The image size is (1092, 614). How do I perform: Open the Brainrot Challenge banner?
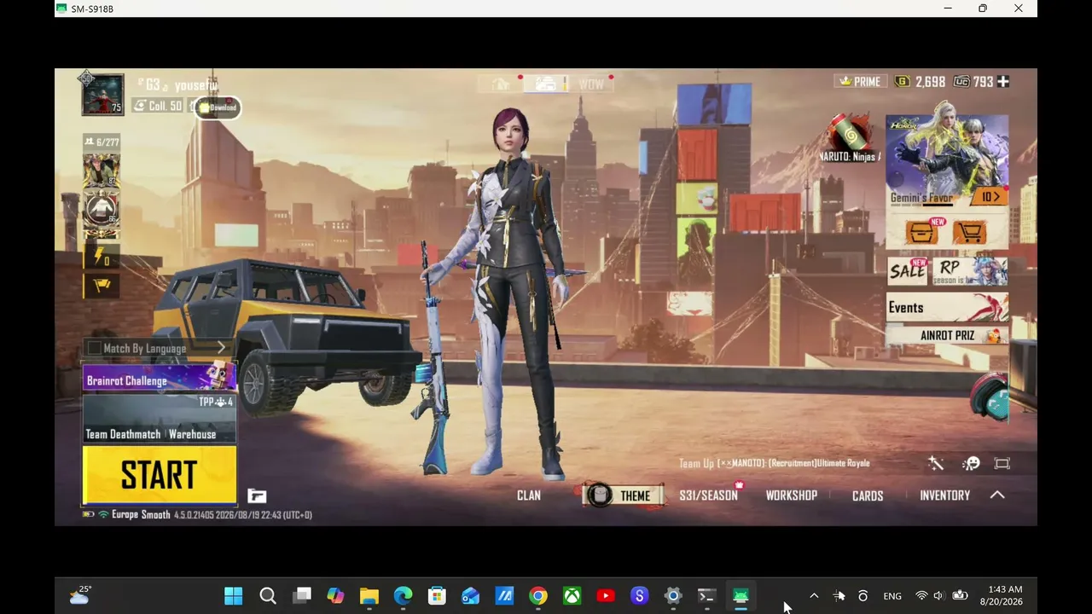159,378
